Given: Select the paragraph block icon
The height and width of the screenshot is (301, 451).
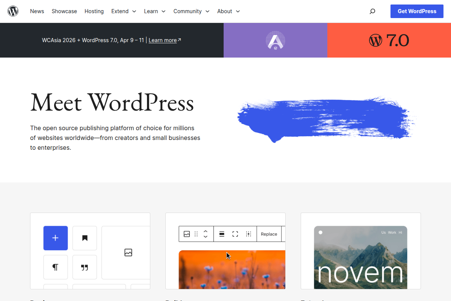Looking at the screenshot, I should 55,267.
